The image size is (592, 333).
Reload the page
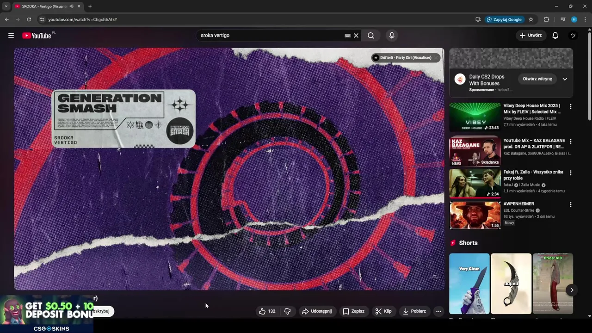click(29, 19)
